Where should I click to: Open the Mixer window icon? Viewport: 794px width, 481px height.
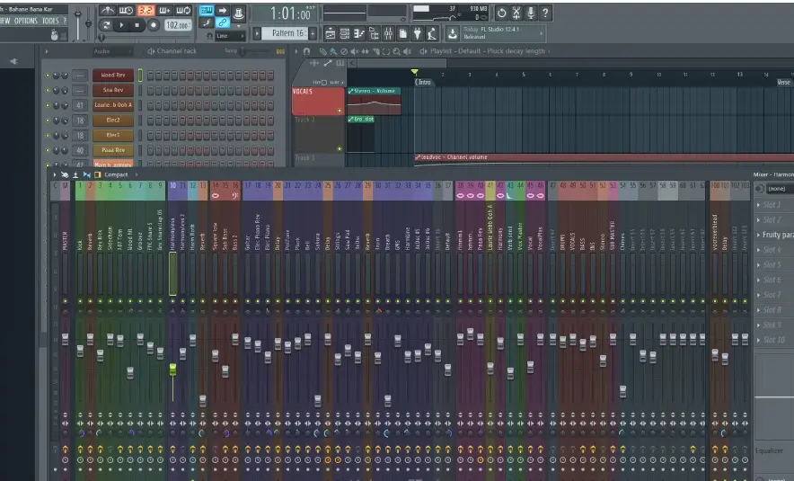tap(388, 34)
